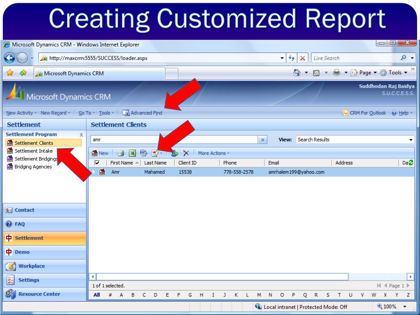Click the browser Stop icon
This screenshot has height=315, width=420.
pos(302,58)
